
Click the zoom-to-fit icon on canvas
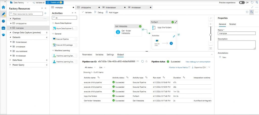210,48
